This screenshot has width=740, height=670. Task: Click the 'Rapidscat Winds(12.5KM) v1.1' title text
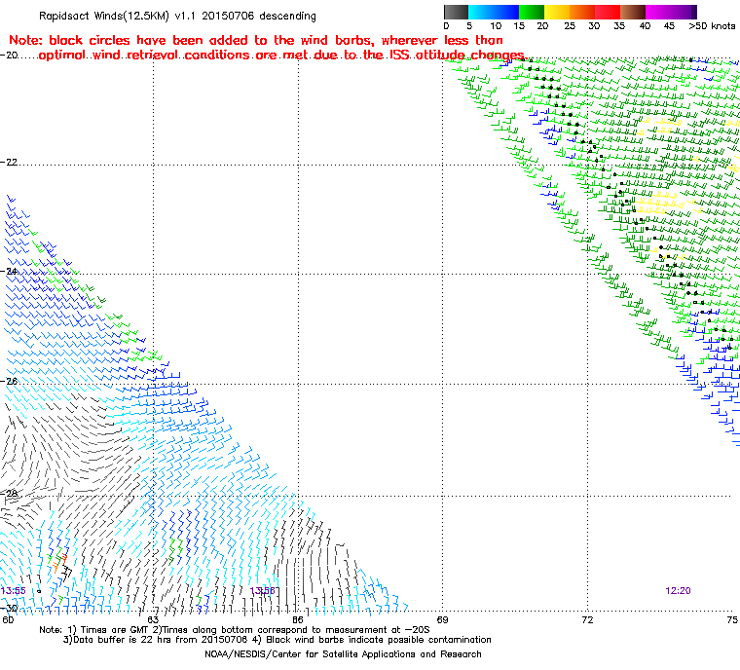(x=117, y=16)
